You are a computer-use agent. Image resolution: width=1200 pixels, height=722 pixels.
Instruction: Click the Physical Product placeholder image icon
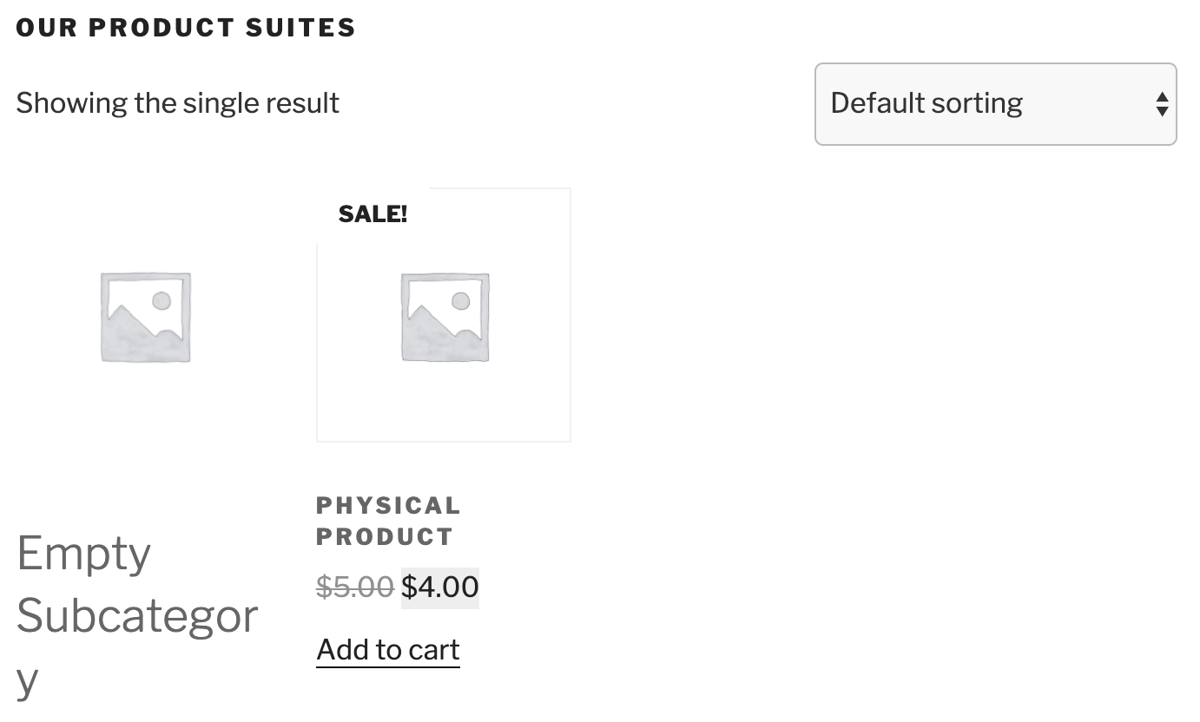tap(445, 317)
